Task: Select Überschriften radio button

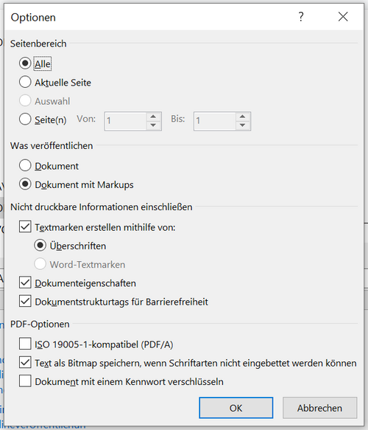Action: pos(40,245)
